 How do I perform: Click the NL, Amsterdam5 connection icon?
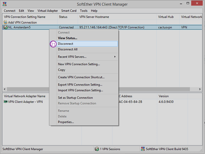click(x=5, y=27)
